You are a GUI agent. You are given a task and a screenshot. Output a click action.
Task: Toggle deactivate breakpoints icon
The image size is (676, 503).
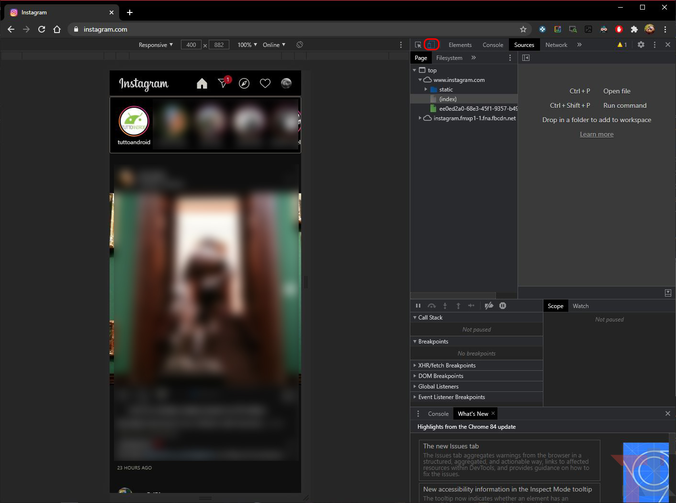point(489,306)
